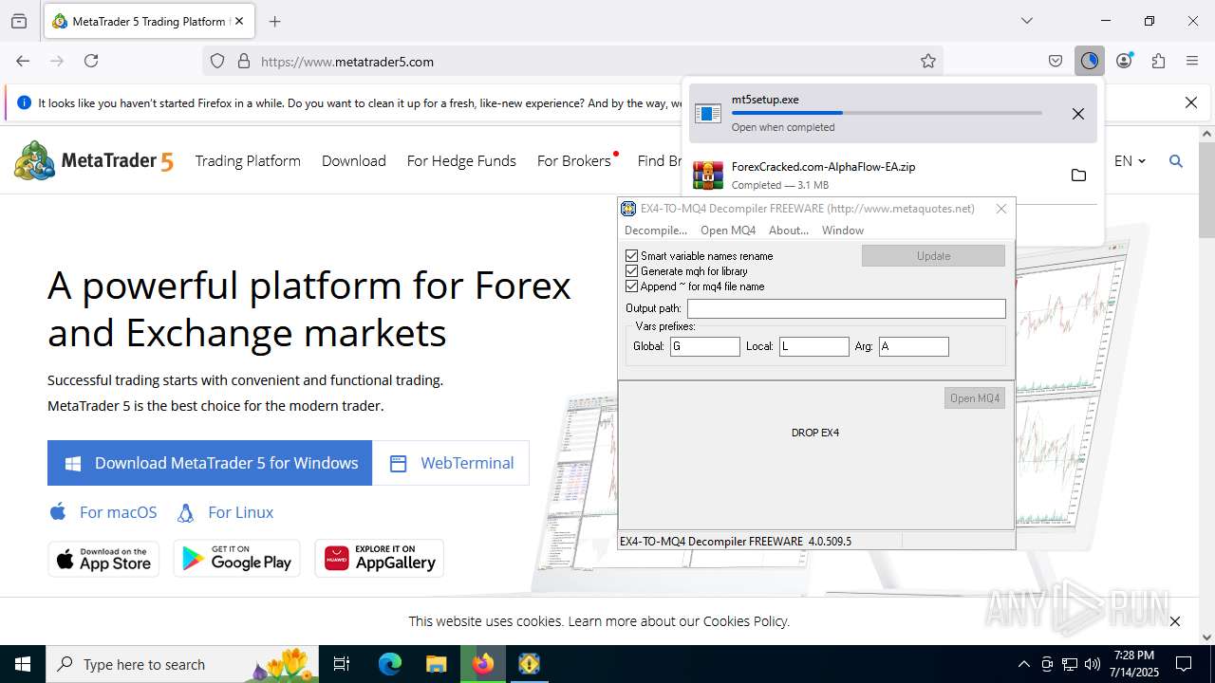Image resolution: width=1215 pixels, height=683 pixels.
Task: Open Decompile... menu
Action: coord(655,231)
